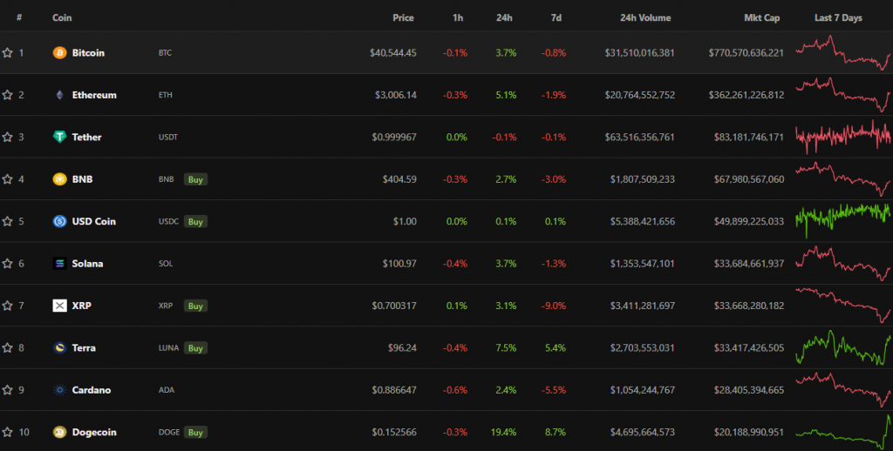Favorite Cardano using the star
Image resolution: width=893 pixels, height=451 pixels.
[x=7, y=389]
